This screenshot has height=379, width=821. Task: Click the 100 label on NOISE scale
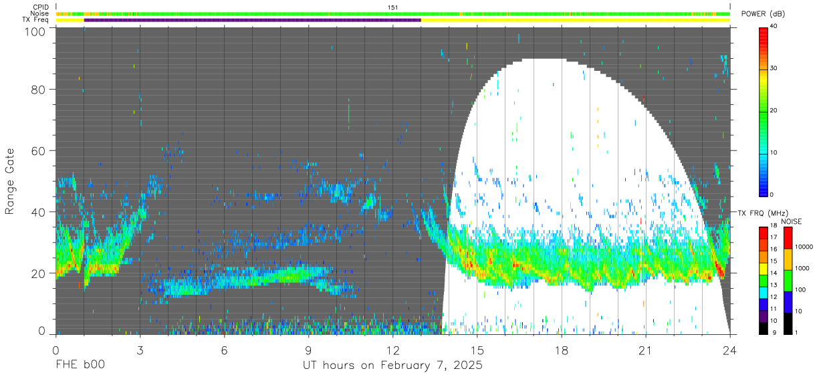pyautogui.click(x=800, y=289)
